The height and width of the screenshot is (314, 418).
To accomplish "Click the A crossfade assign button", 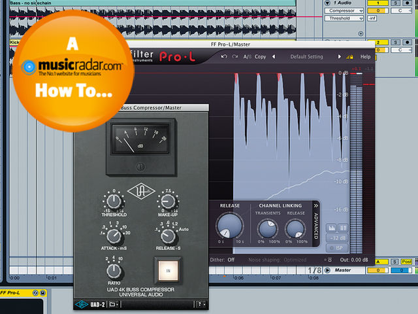I will [381, 262].
